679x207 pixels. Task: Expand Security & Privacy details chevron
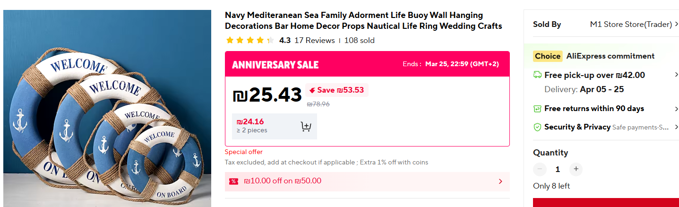click(x=677, y=127)
